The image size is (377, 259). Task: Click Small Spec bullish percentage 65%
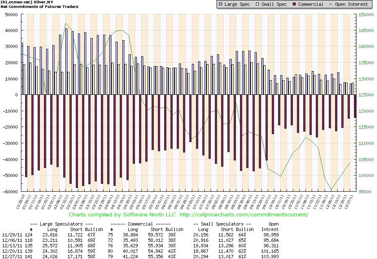pyautogui.click(x=242, y=240)
